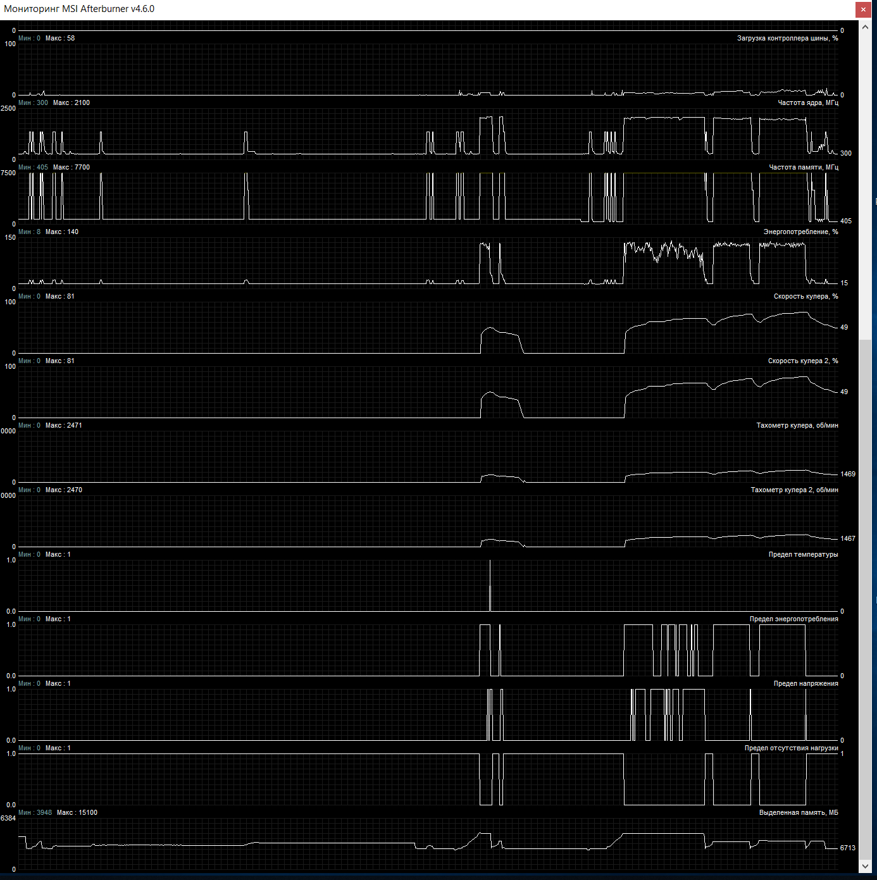Screen dimensions: 877x880
Task: Click the scrollbar up arrow
Action: 865,27
